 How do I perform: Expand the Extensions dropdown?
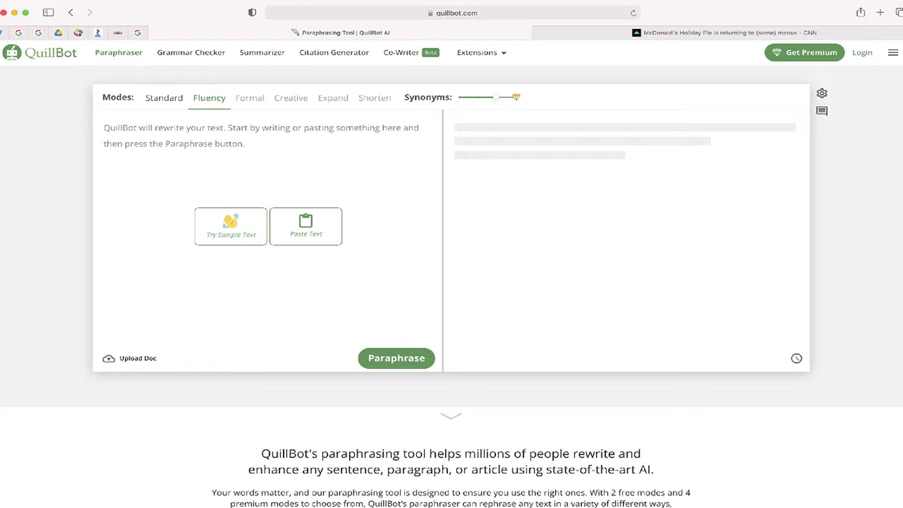tap(482, 53)
